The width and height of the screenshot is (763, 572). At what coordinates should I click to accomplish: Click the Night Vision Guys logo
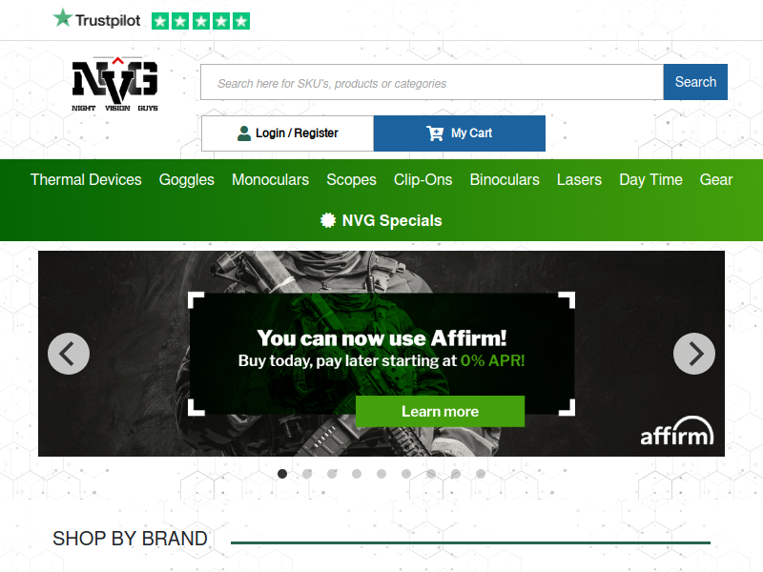pos(114,84)
